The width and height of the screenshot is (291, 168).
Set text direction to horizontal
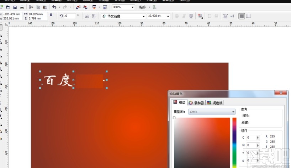(x=242, y=16)
